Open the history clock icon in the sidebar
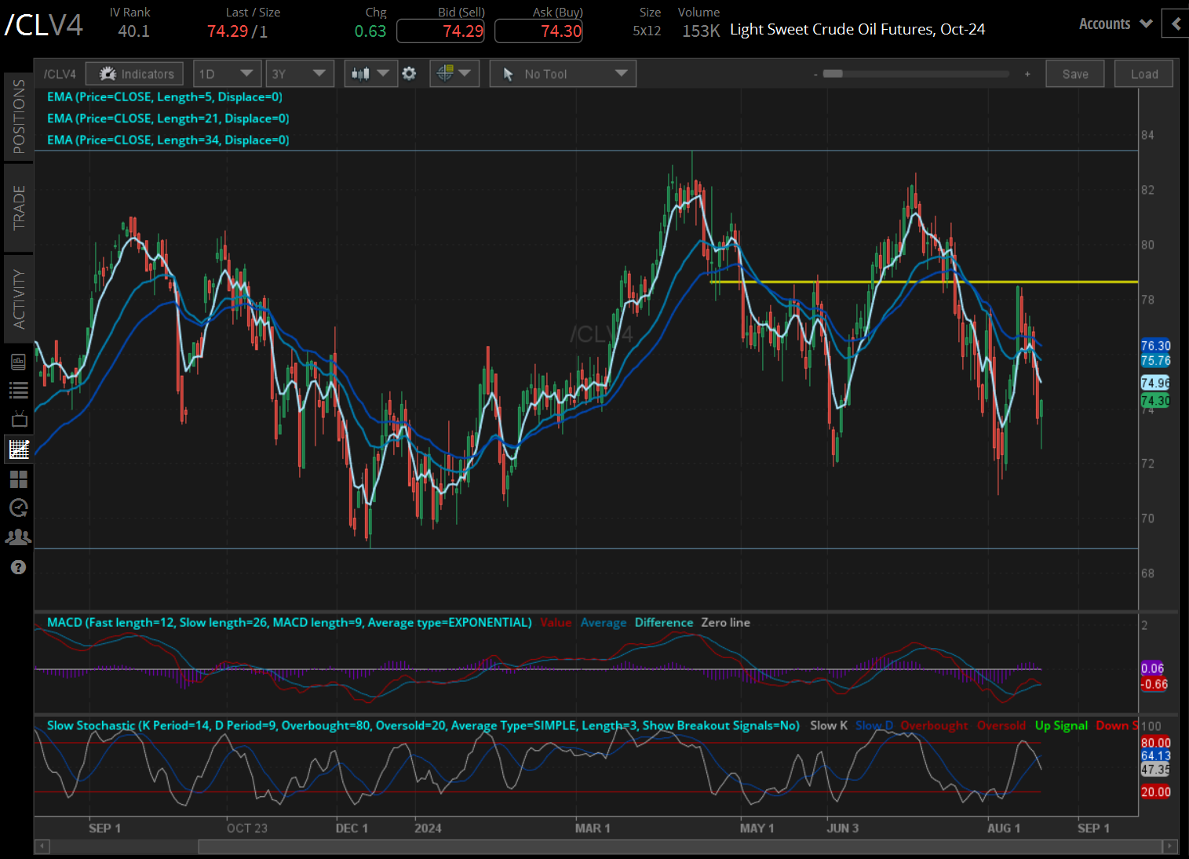This screenshot has height=859, width=1189. pos(19,508)
